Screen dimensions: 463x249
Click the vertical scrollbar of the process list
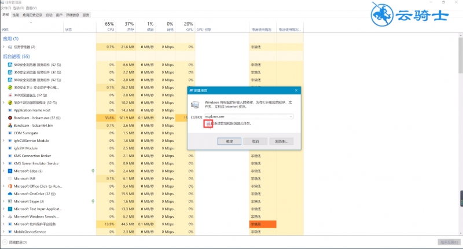click(x=460, y=56)
